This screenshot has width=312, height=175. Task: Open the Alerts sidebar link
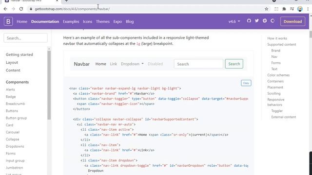(10, 89)
